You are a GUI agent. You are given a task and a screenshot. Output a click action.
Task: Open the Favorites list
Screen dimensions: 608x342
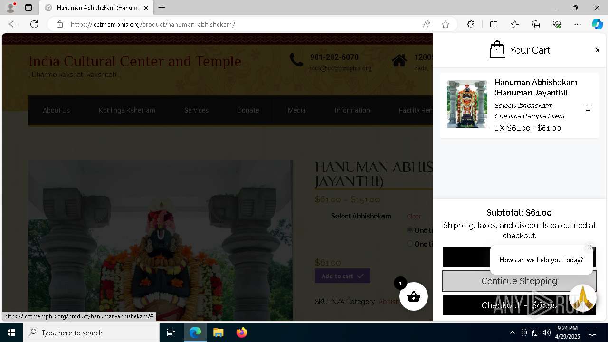(515, 24)
